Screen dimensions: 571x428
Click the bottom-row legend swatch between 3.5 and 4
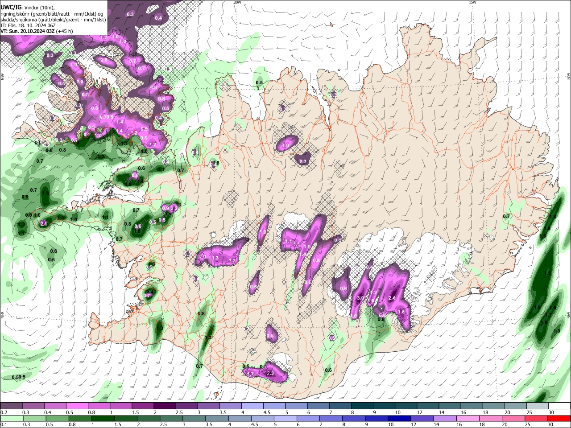pyautogui.click(x=217, y=419)
